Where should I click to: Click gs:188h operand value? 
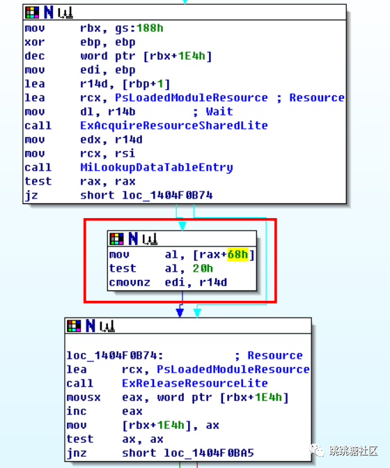coord(139,28)
